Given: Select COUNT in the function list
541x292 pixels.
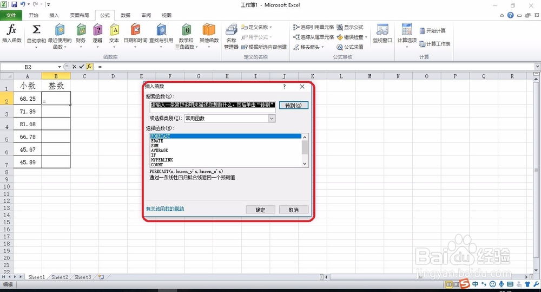Looking at the screenshot, I should [x=226, y=165].
